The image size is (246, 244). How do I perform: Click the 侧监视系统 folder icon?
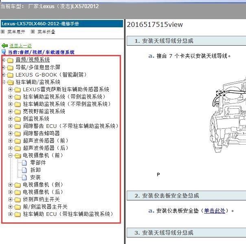tap(18, 119)
